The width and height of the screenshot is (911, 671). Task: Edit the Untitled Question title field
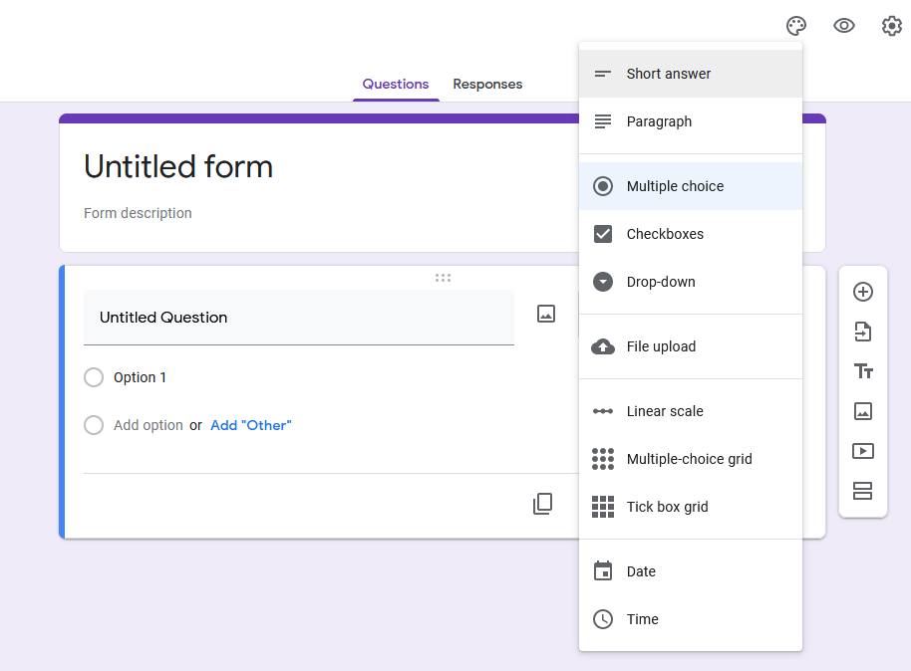tap(299, 317)
